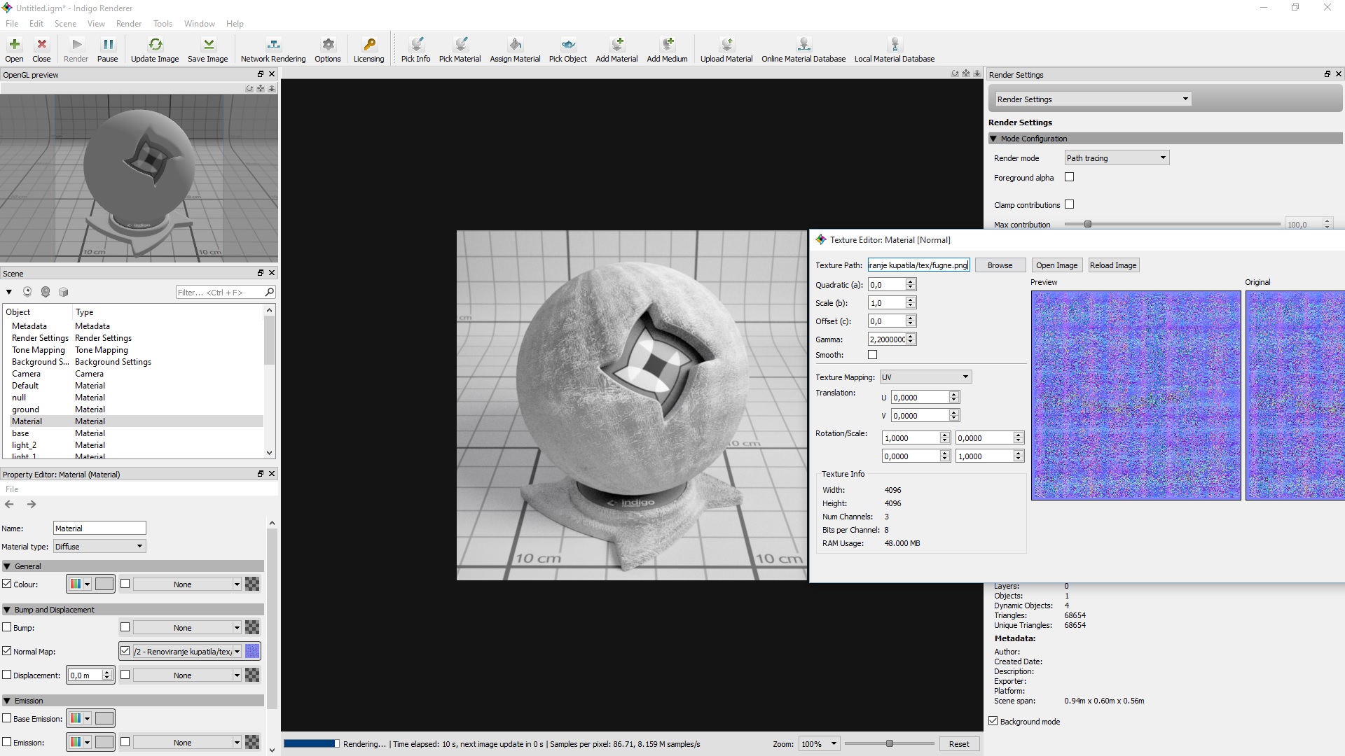Image resolution: width=1345 pixels, height=756 pixels.
Task: Click the Open Image button
Action: [x=1056, y=265]
